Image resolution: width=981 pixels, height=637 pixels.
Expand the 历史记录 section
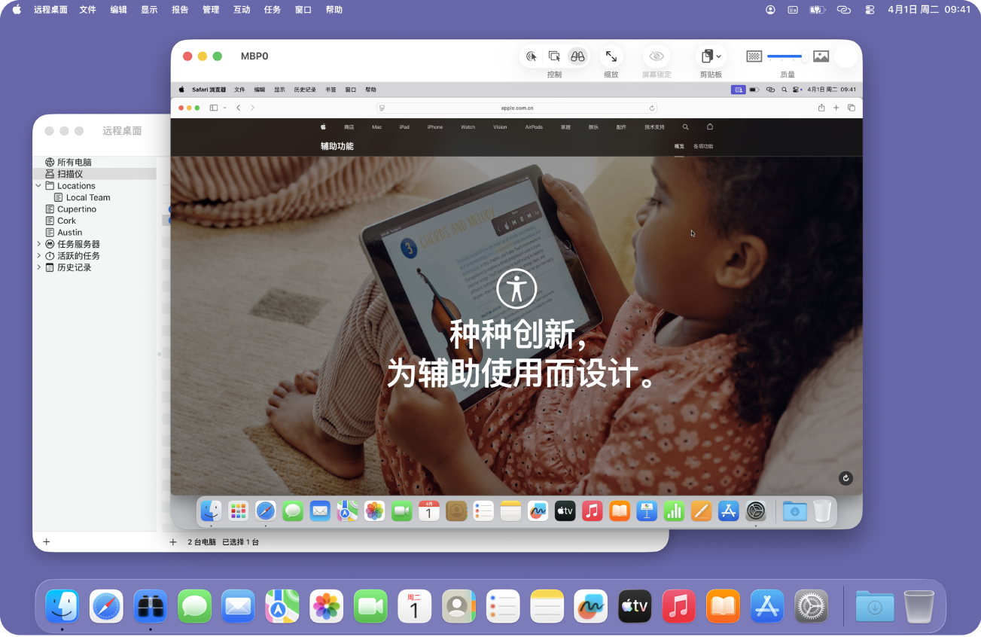click(x=38, y=267)
